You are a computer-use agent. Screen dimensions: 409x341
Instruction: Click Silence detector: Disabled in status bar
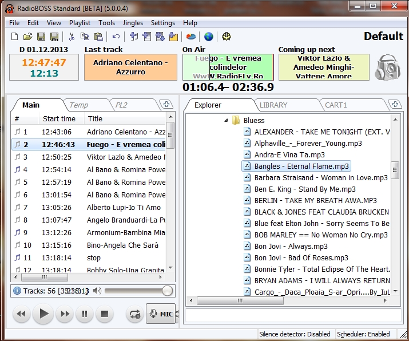[x=295, y=334]
